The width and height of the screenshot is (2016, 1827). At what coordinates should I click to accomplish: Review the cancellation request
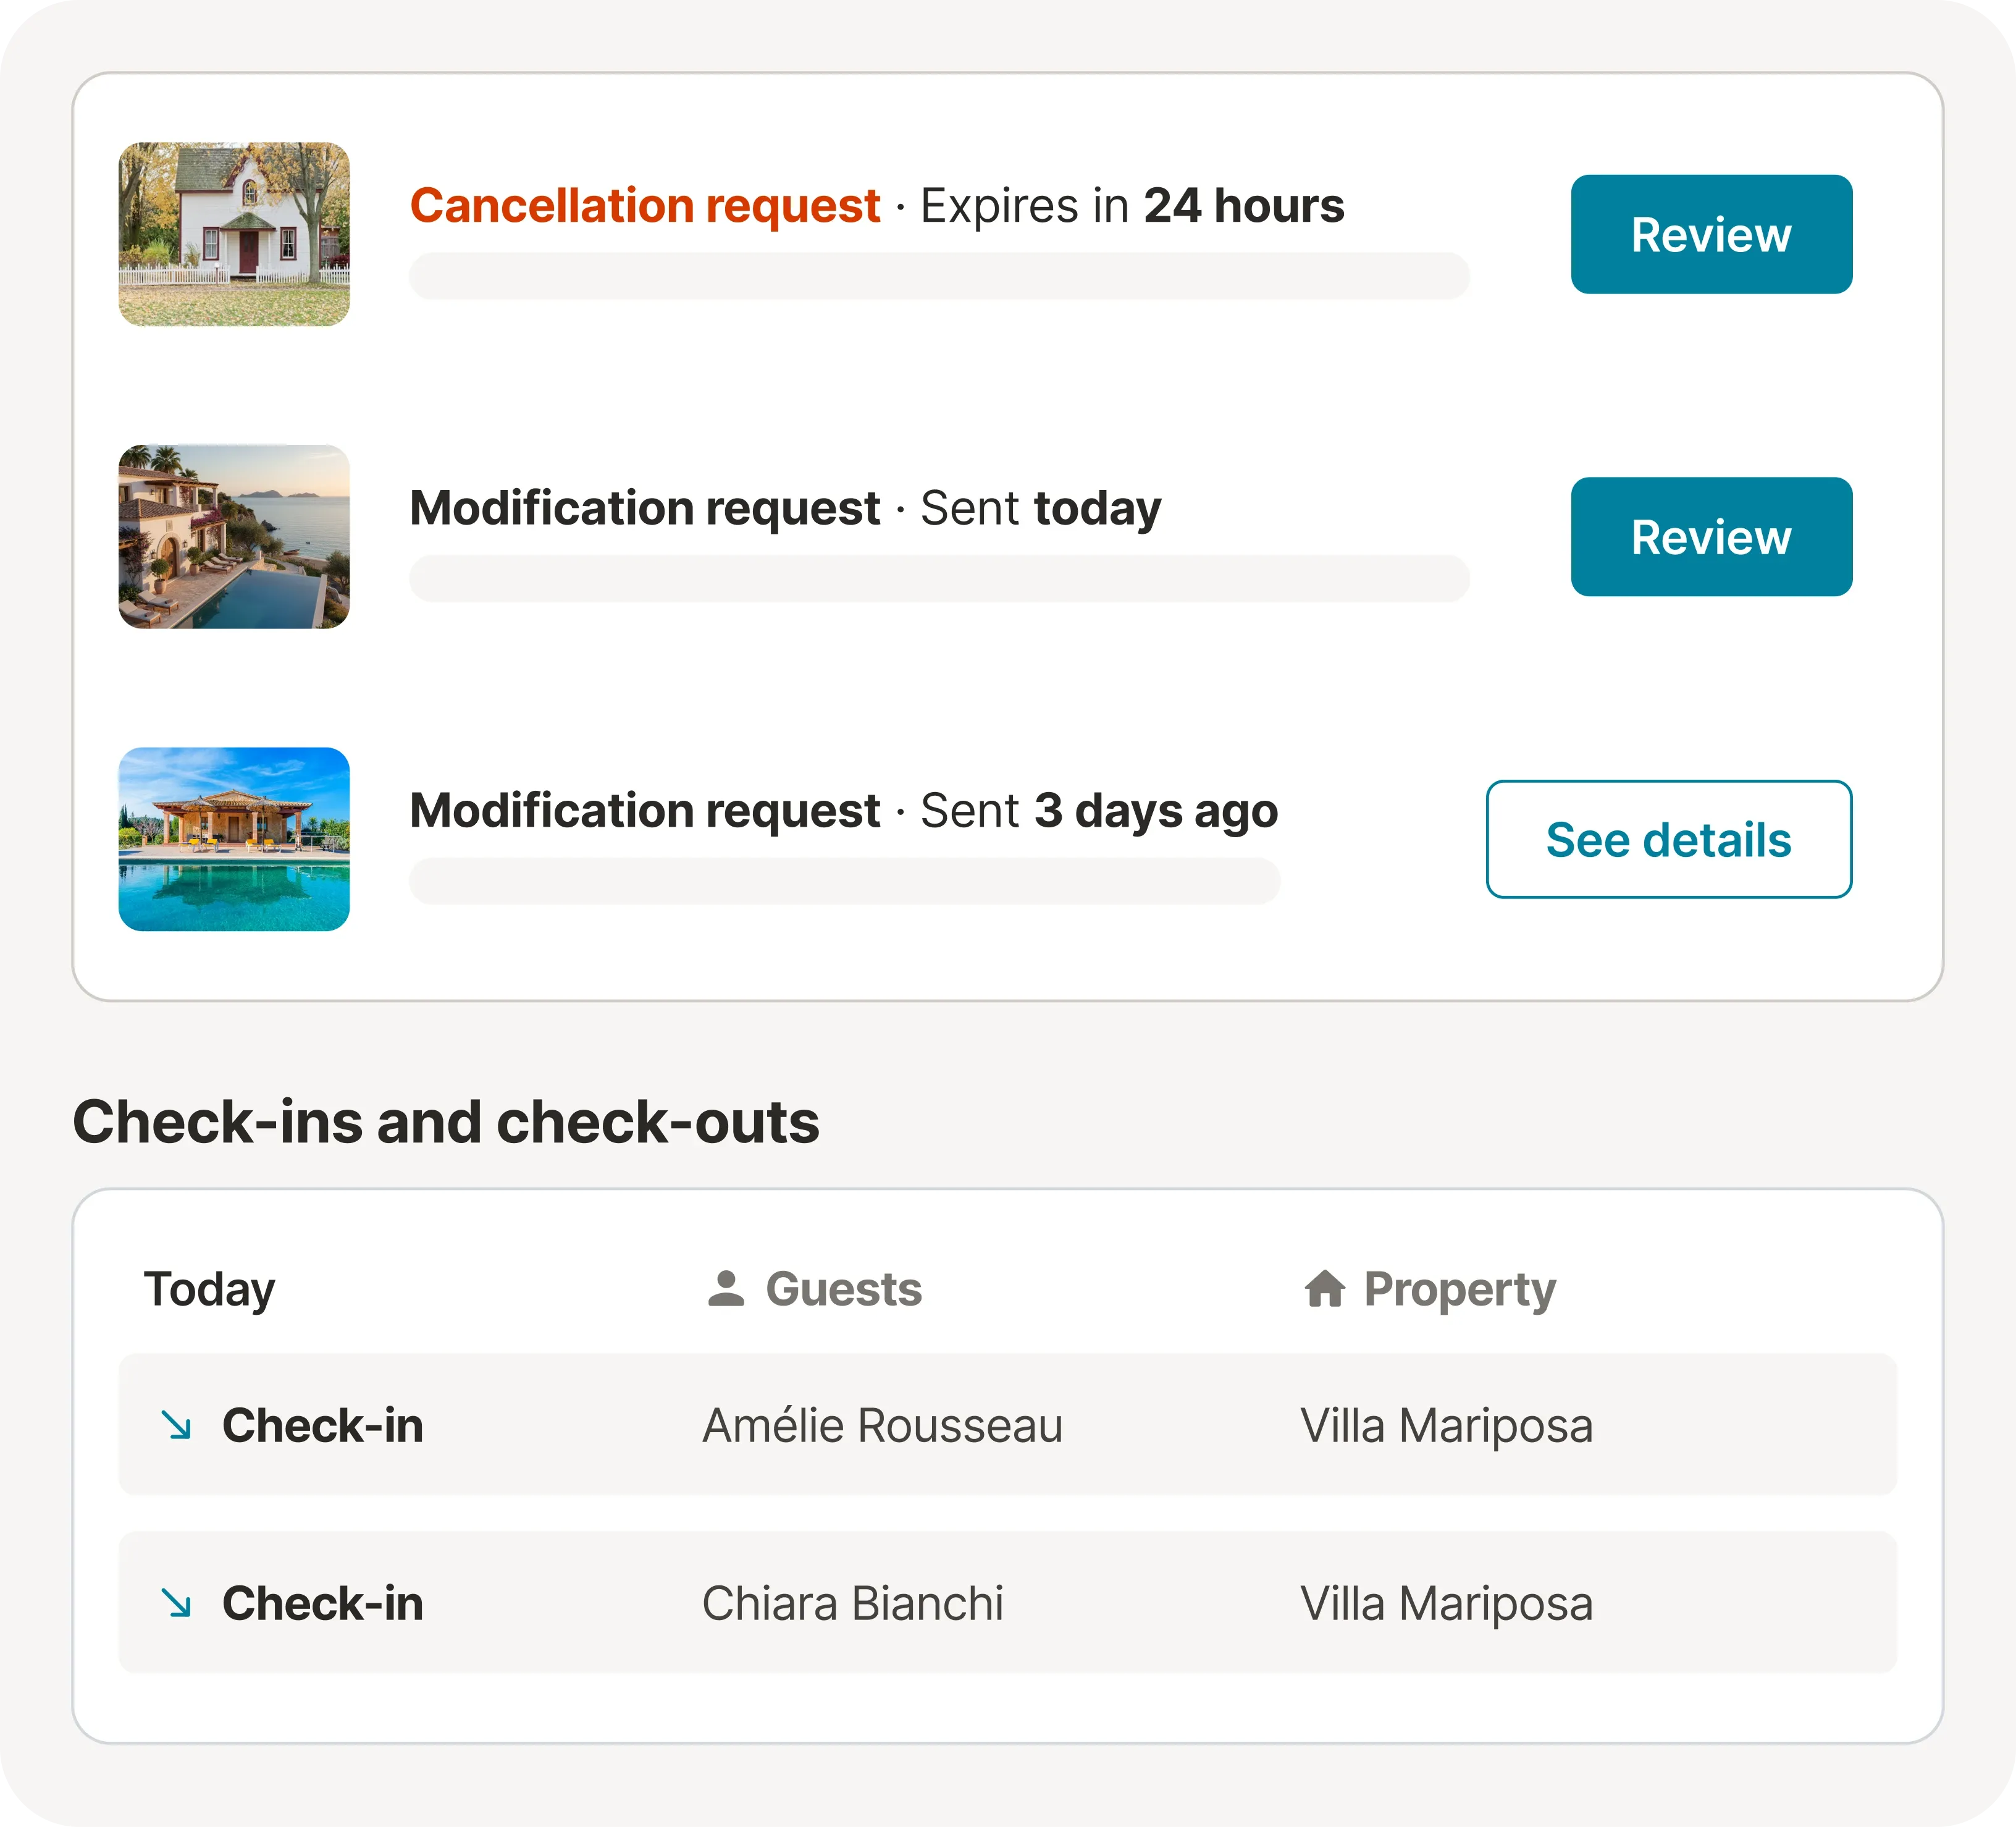coord(1711,234)
